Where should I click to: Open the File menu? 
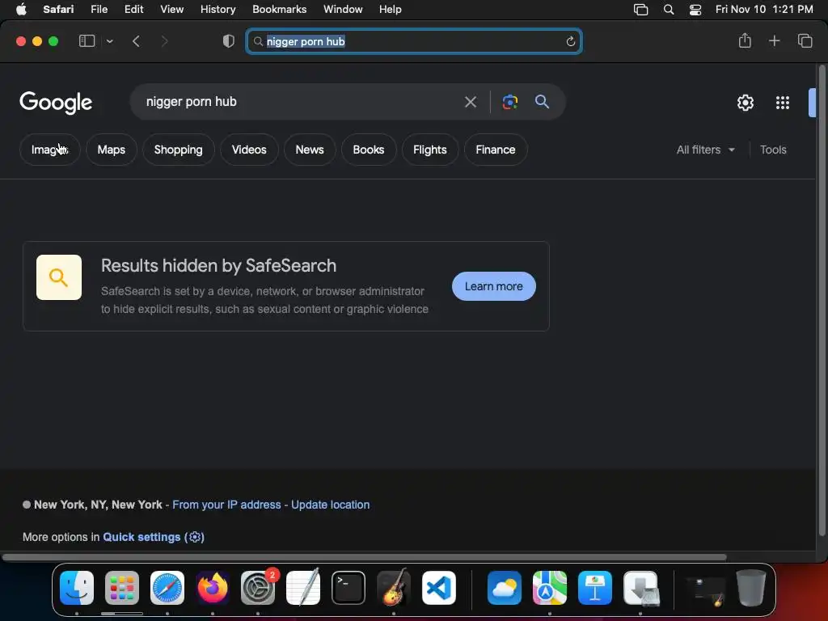(x=99, y=9)
